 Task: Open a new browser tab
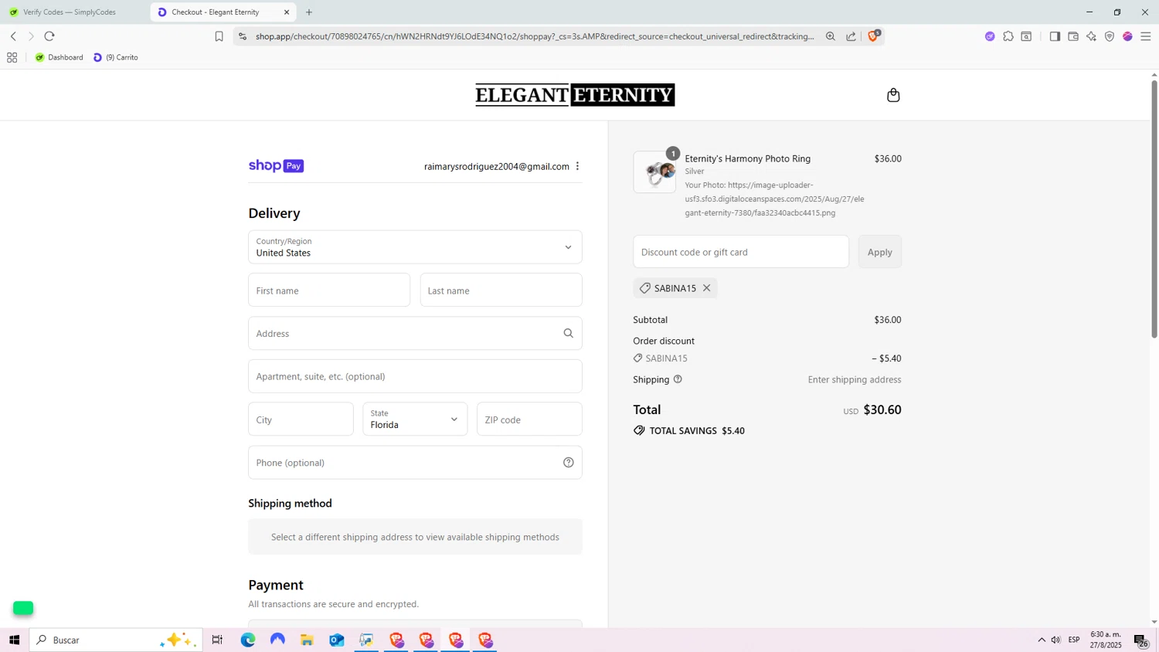click(x=309, y=12)
